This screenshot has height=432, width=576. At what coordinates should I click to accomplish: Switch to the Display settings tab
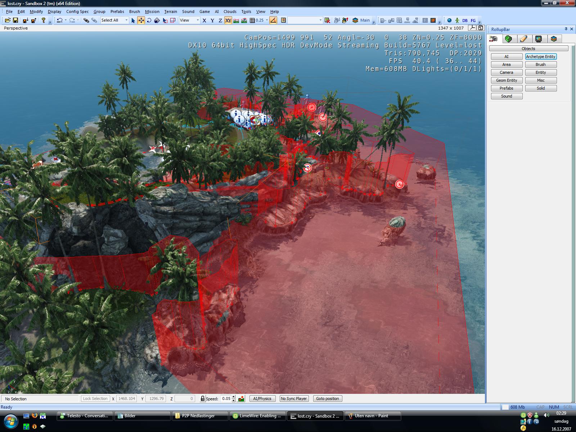[x=539, y=39]
